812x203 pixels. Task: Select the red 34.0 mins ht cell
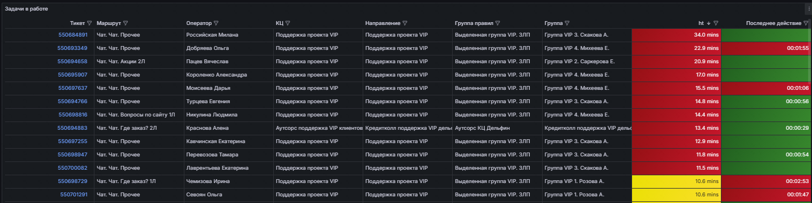coord(676,35)
